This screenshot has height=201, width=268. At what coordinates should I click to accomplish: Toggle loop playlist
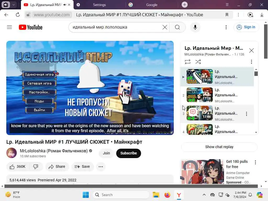[187, 62]
